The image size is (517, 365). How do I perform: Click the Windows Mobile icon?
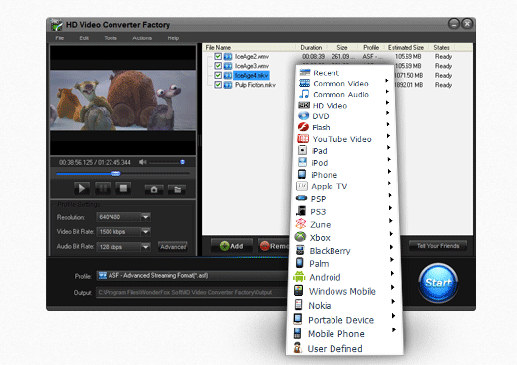point(298,291)
